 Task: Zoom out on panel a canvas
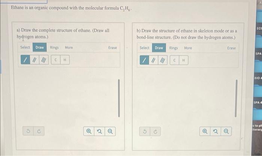pos(110,131)
